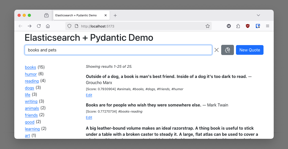The height and width of the screenshot is (149, 288).
Task: Open Firefox hamburger application menu
Action: tap(267, 26)
